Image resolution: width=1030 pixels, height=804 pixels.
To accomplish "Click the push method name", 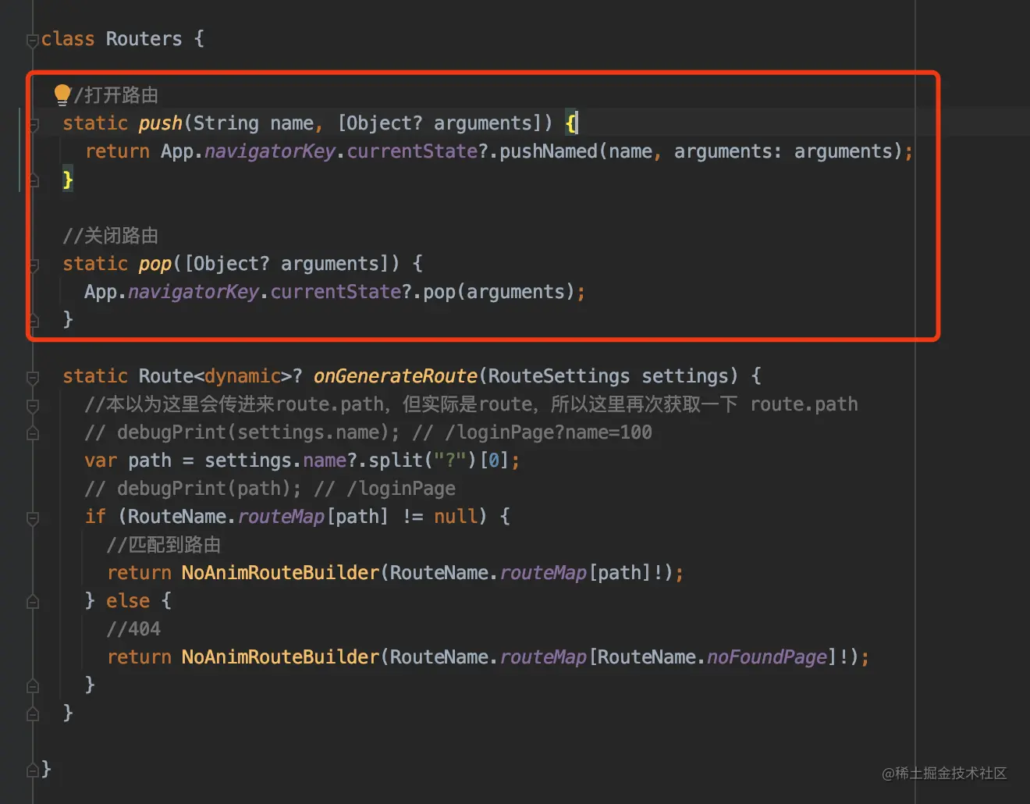I will [x=160, y=123].
